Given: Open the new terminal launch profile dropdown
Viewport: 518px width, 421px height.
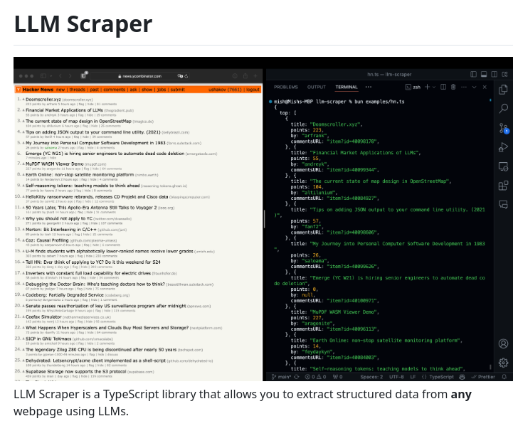Looking at the screenshot, I should (435, 87).
